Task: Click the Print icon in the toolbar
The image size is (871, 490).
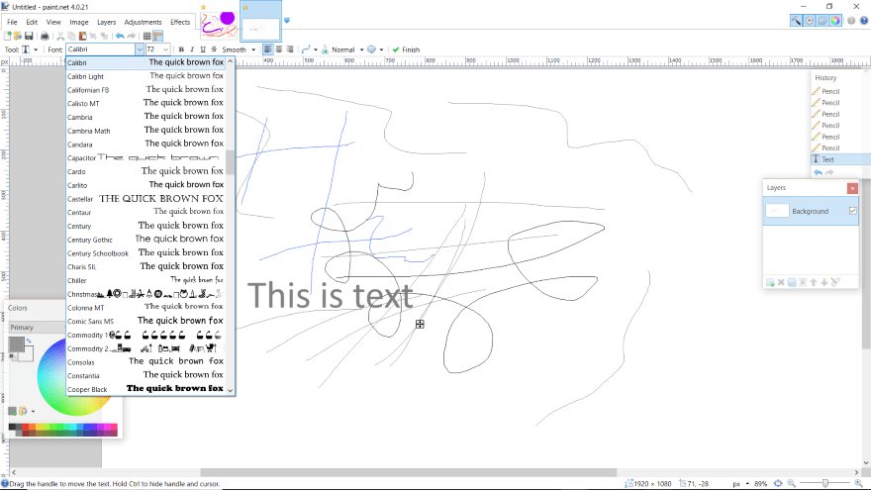Action: [45, 36]
